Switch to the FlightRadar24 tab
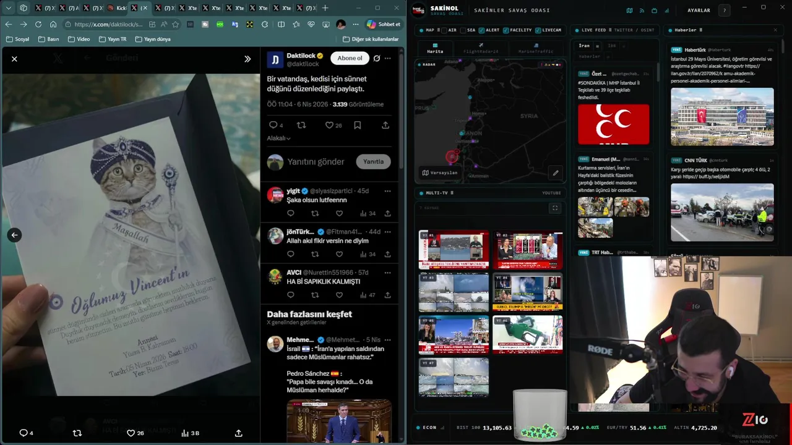 (481, 48)
